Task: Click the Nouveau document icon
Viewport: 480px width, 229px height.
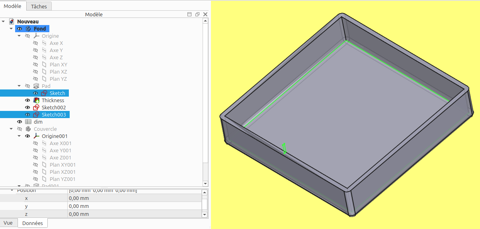Action: pyautogui.click(x=12, y=21)
